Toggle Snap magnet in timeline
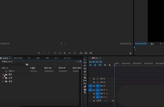The width and height of the screenshot is (164, 107). [x=95, y=65]
